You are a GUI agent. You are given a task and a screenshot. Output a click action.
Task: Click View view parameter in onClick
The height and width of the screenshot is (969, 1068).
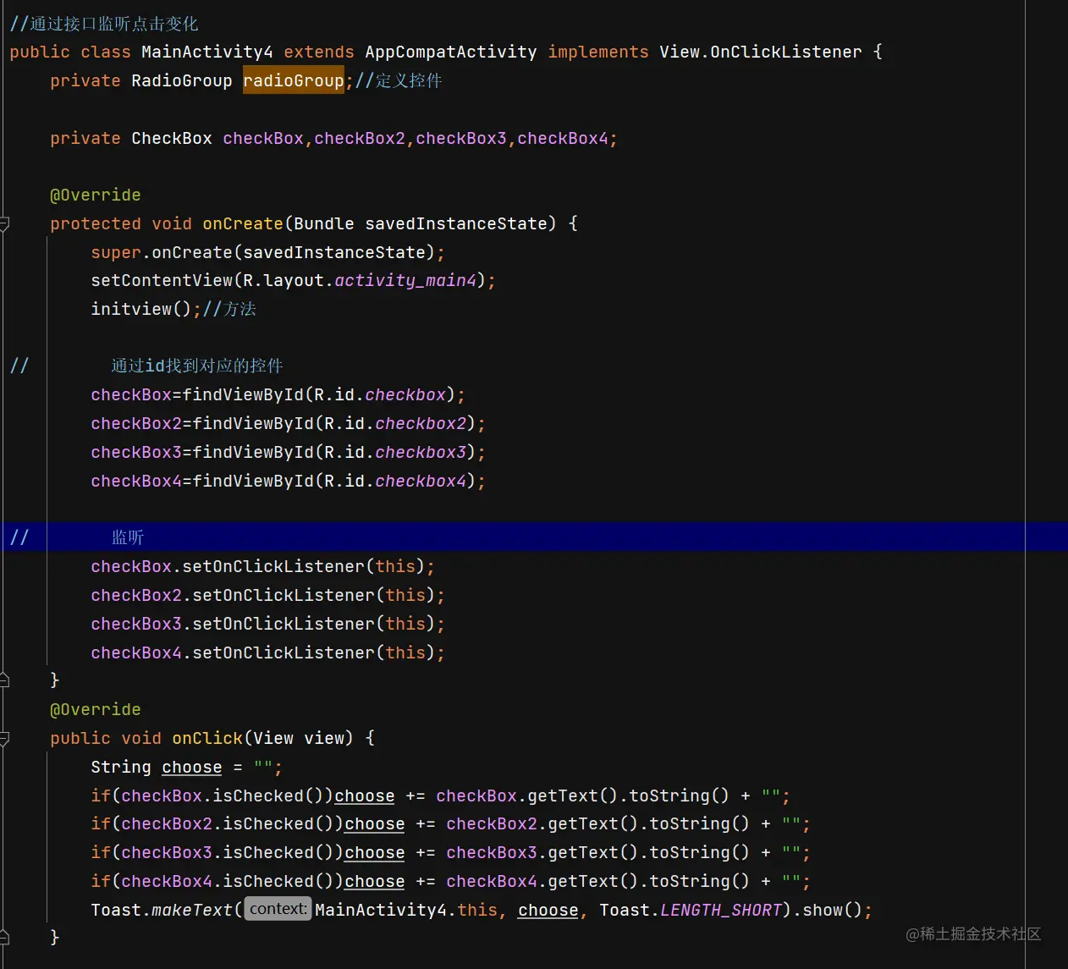click(299, 738)
